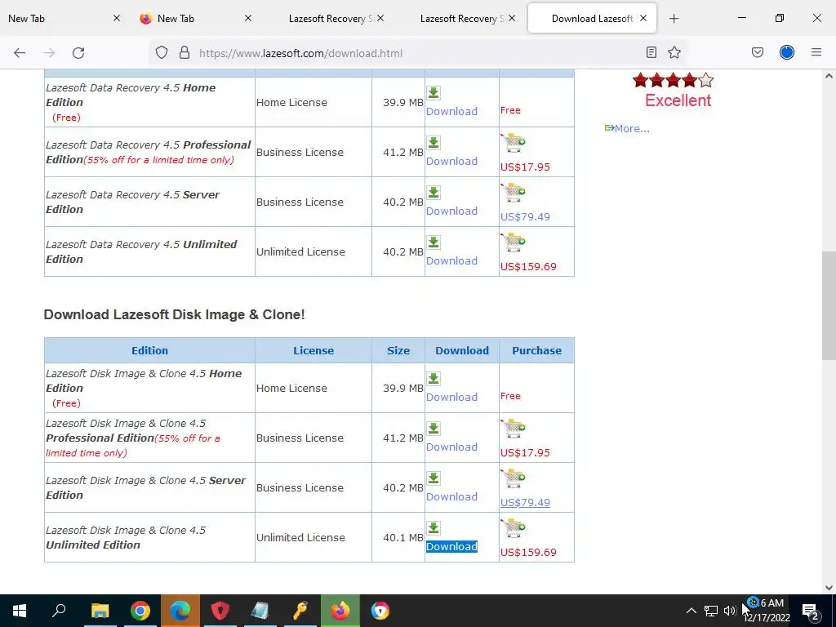Click green download icon for Data Recovery Unlimited Edition
Image resolution: width=836 pixels, height=627 pixels.
click(434, 242)
